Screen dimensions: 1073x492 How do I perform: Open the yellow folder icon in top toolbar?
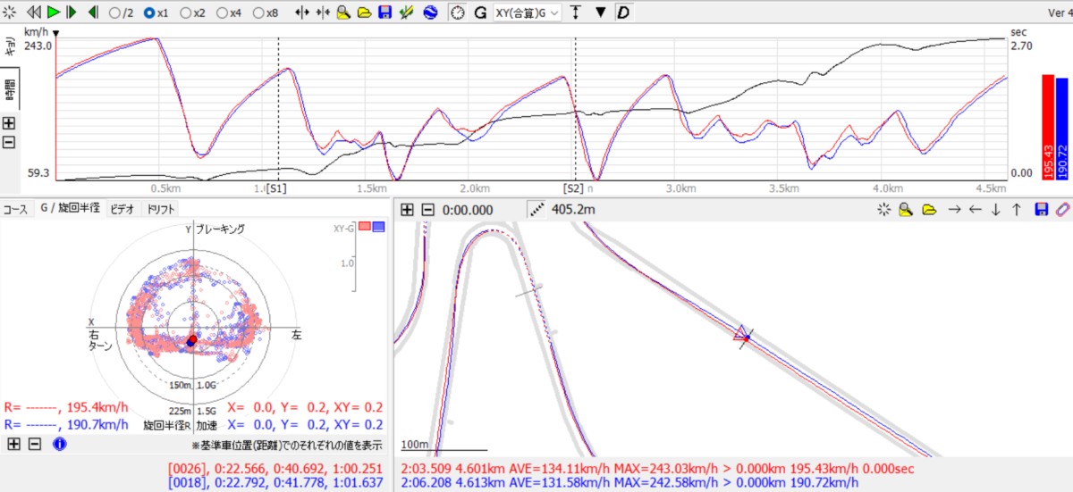click(364, 13)
